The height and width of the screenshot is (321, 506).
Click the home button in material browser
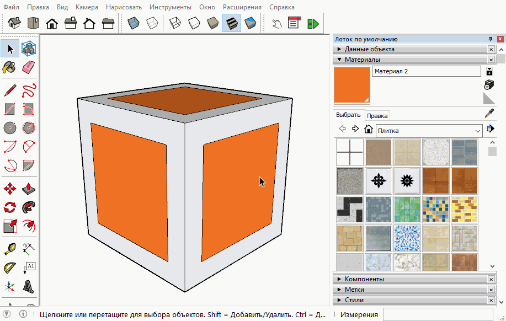[x=369, y=130]
